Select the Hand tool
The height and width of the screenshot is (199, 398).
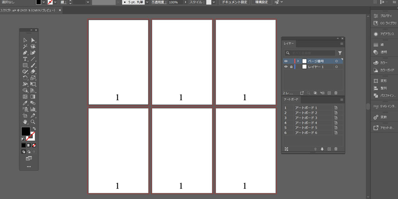25,122
